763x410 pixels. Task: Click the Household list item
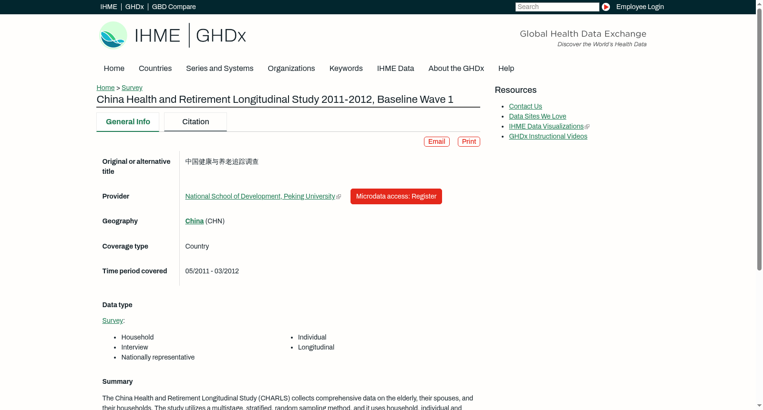pyautogui.click(x=137, y=337)
